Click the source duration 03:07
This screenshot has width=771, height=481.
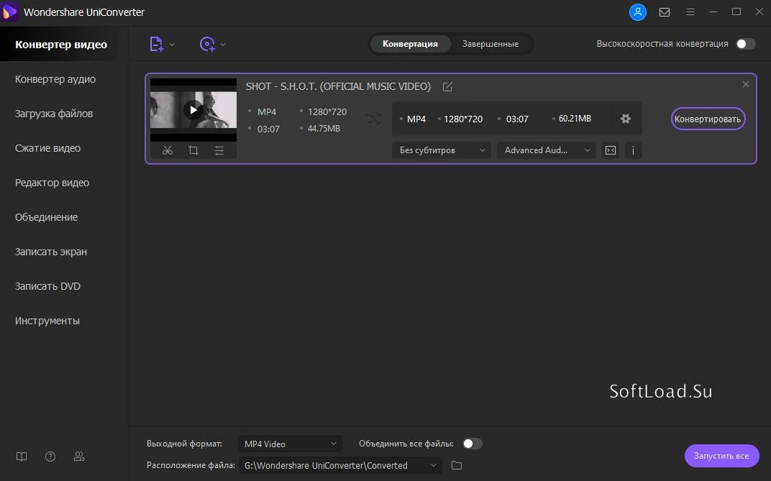(268, 129)
